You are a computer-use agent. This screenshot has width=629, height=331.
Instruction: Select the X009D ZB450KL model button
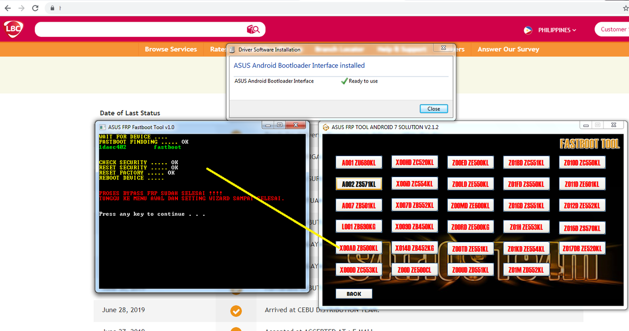(414, 227)
